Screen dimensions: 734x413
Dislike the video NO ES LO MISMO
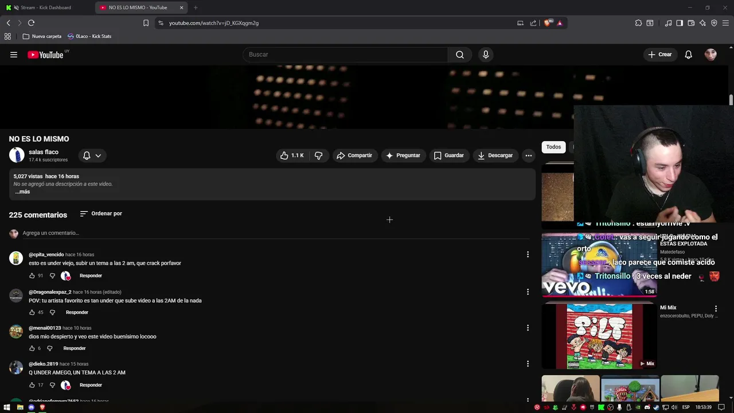(x=318, y=155)
